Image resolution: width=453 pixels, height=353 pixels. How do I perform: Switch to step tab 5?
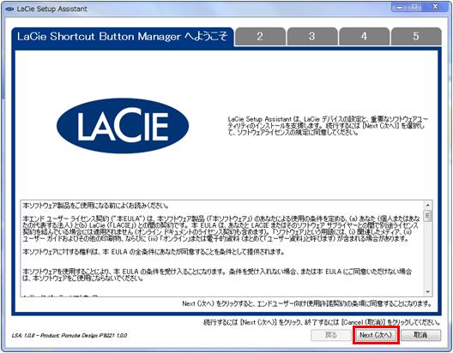click(416, 36)
